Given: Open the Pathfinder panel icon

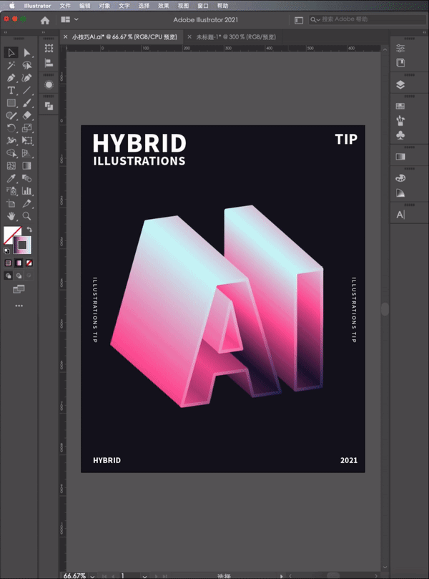Looking at the screenshot, I should 49,107.
